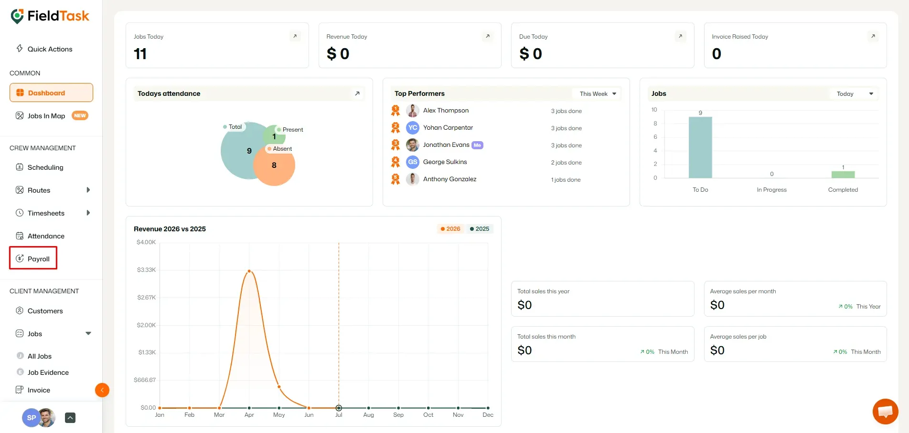The width and height of the screenshot is (909, 433).
Task: Open Revenue Today card arrow
Action: click(x=488, y=36)
